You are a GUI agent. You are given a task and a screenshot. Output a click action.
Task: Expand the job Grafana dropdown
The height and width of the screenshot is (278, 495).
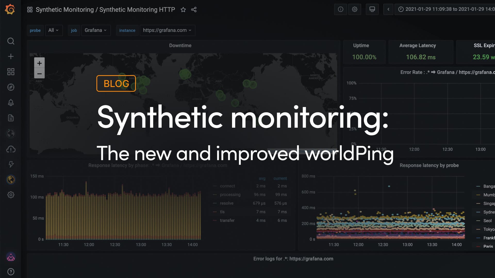[x=96, y=30]
